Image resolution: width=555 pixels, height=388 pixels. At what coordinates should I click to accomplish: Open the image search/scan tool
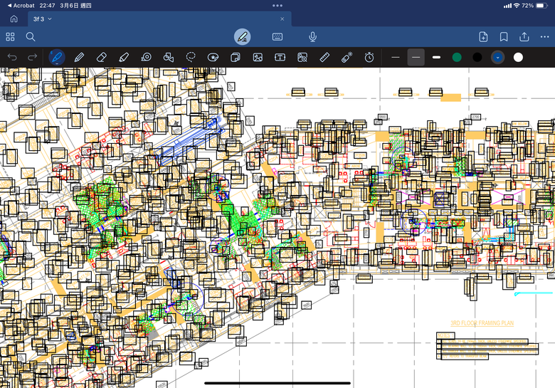[x=302, y=57]
